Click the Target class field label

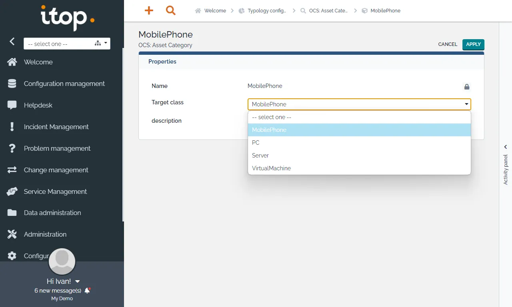coord(168,102)
